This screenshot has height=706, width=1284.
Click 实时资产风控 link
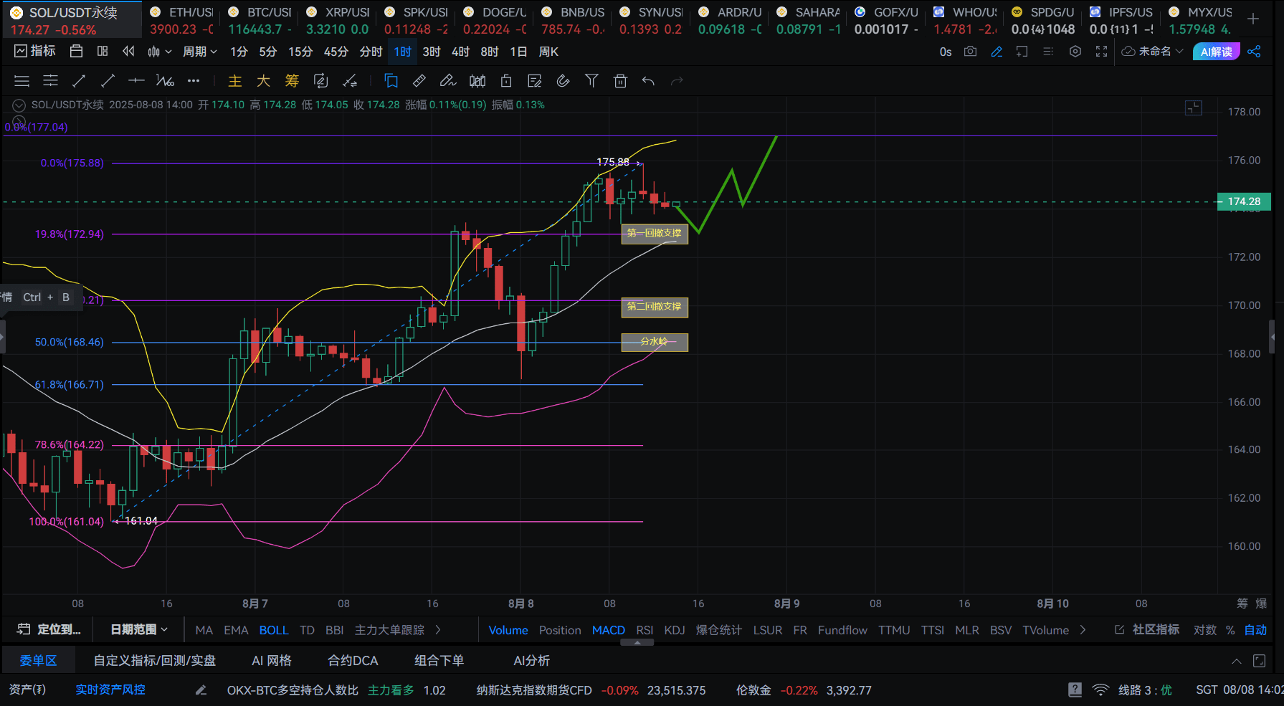110,690
